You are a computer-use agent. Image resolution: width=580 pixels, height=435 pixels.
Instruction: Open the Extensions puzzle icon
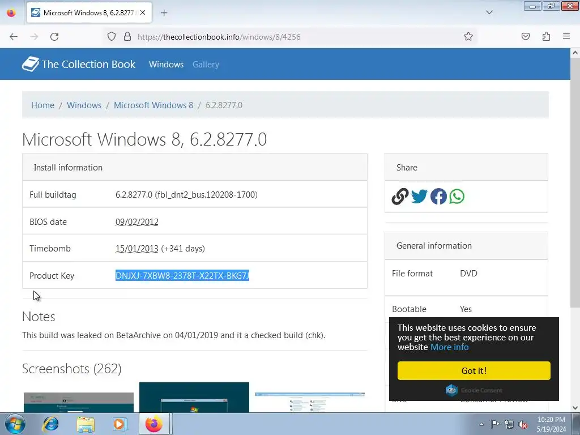pos(546,37)
